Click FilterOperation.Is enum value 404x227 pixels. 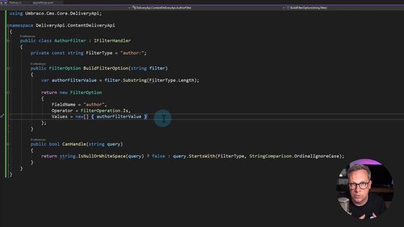click(x=104, y=111)
